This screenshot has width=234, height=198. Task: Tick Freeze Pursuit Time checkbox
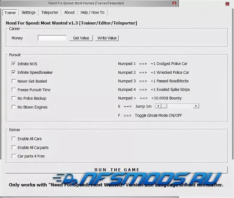pos(14,90)
